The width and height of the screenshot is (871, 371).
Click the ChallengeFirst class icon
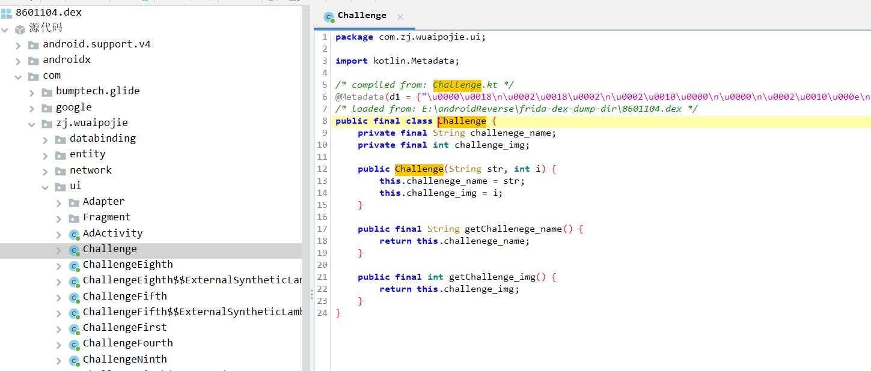coord(74,328)
